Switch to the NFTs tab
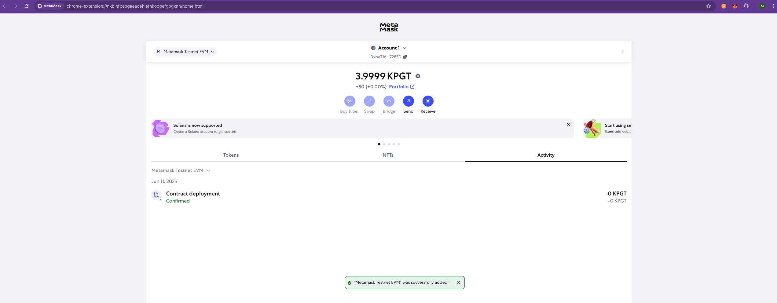 388,155
